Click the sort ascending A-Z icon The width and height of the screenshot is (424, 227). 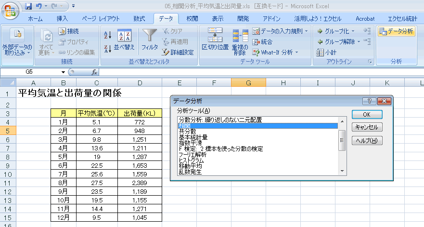107,35
